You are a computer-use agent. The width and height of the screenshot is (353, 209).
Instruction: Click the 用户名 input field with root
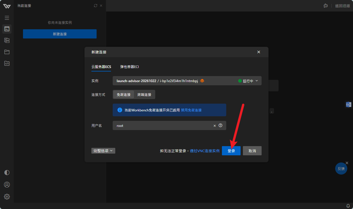click(x=169, y=125)
